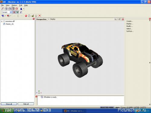Click the red sphere materials icon

pyautogui.click(x=26, y=16)
